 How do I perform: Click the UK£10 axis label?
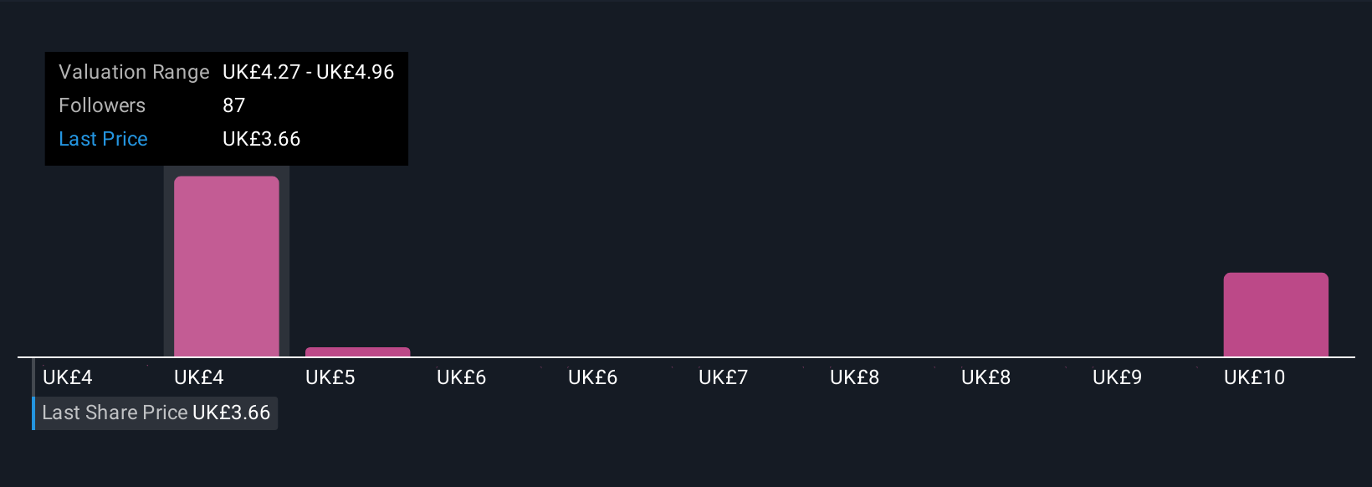pos(1255,377)
